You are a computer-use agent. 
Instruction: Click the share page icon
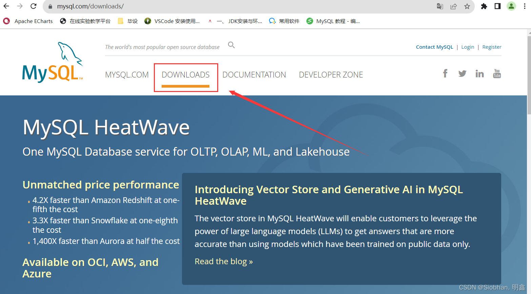[453, 6]
